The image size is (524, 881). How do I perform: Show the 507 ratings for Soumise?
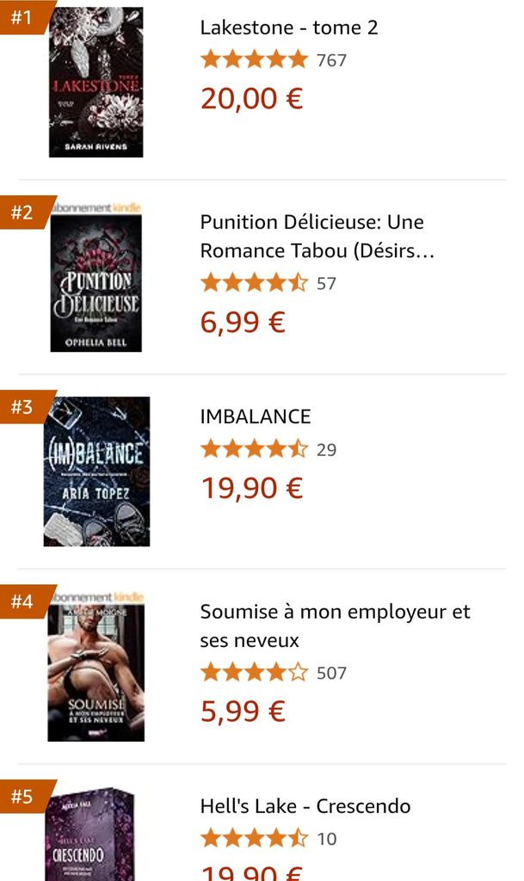[332, 673]
